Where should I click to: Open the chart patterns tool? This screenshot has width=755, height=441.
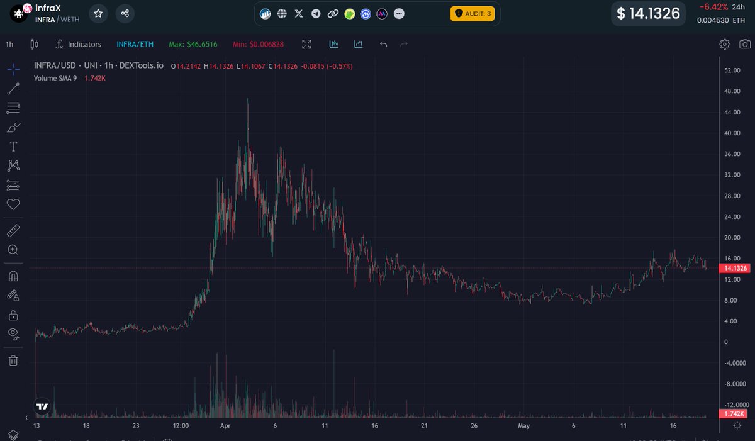13,165
